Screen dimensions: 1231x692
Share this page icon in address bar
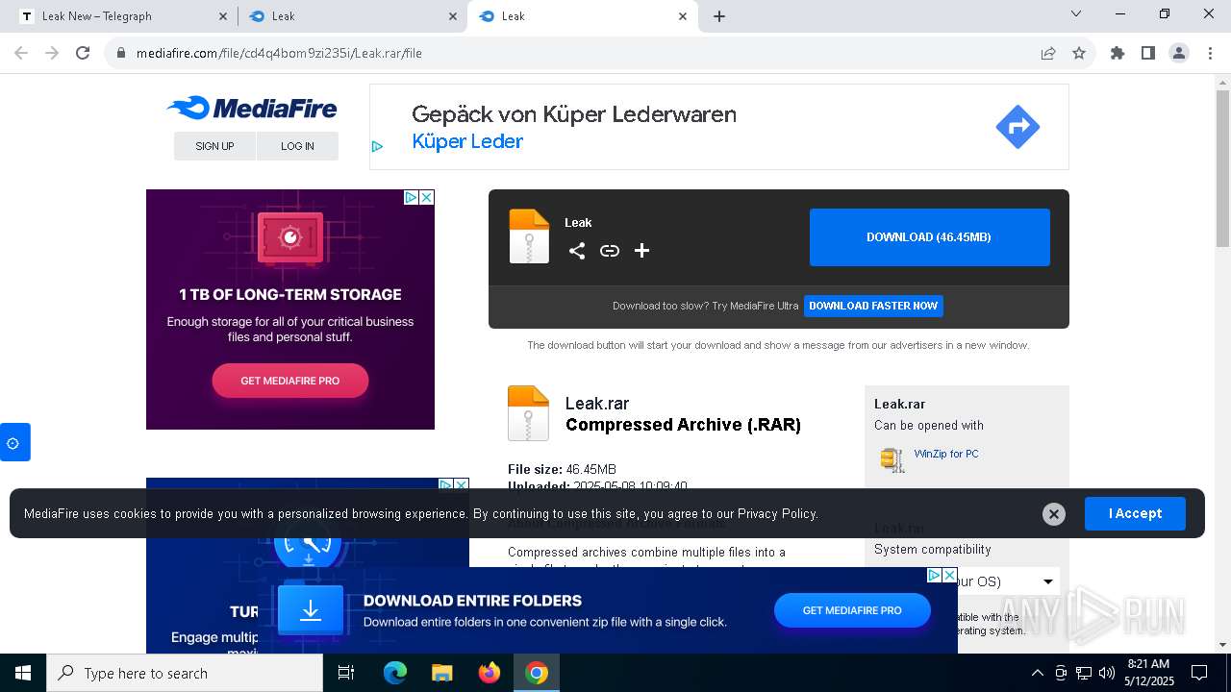point(1048,54)
